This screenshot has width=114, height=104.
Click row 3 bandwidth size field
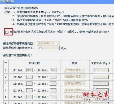pyautogui.click(x=101, y=84)
